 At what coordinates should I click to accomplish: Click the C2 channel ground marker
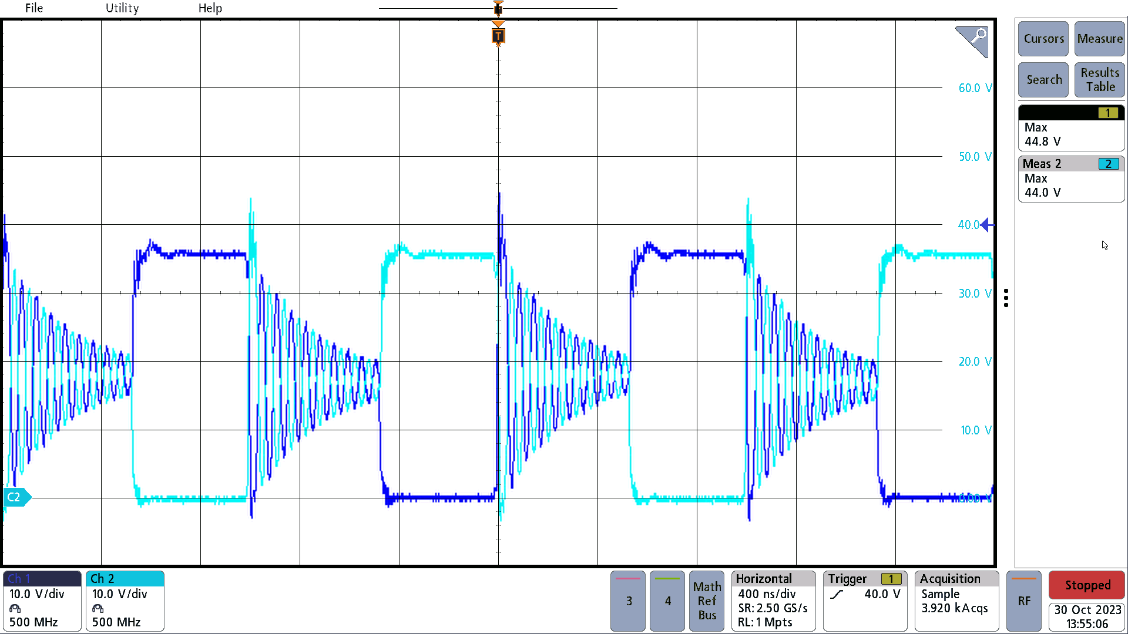(x=16, y=497)
